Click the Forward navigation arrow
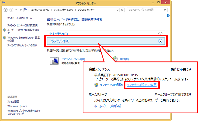The height and width of the screenshot is (121, 198). pyautogui.click(x=11, y=10)
